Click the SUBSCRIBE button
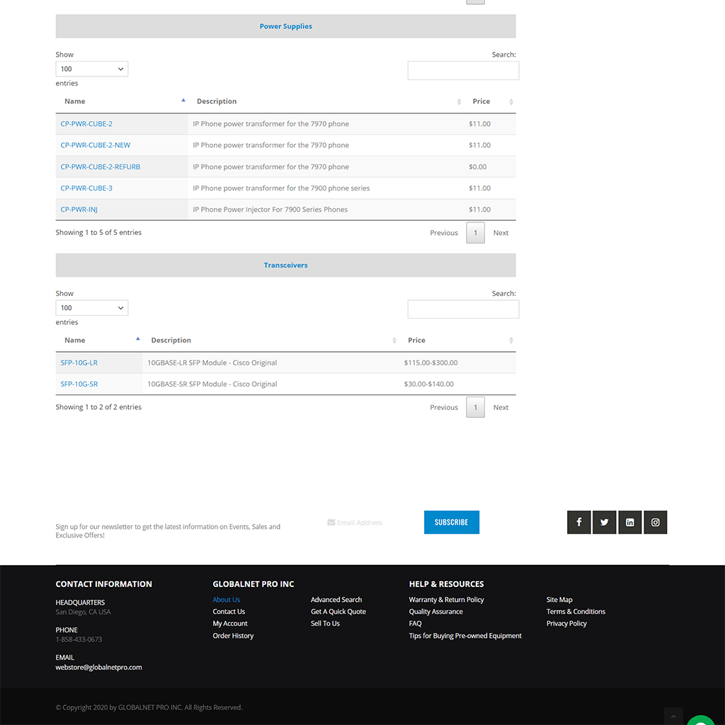725x725 pixels. coord(452,522)
